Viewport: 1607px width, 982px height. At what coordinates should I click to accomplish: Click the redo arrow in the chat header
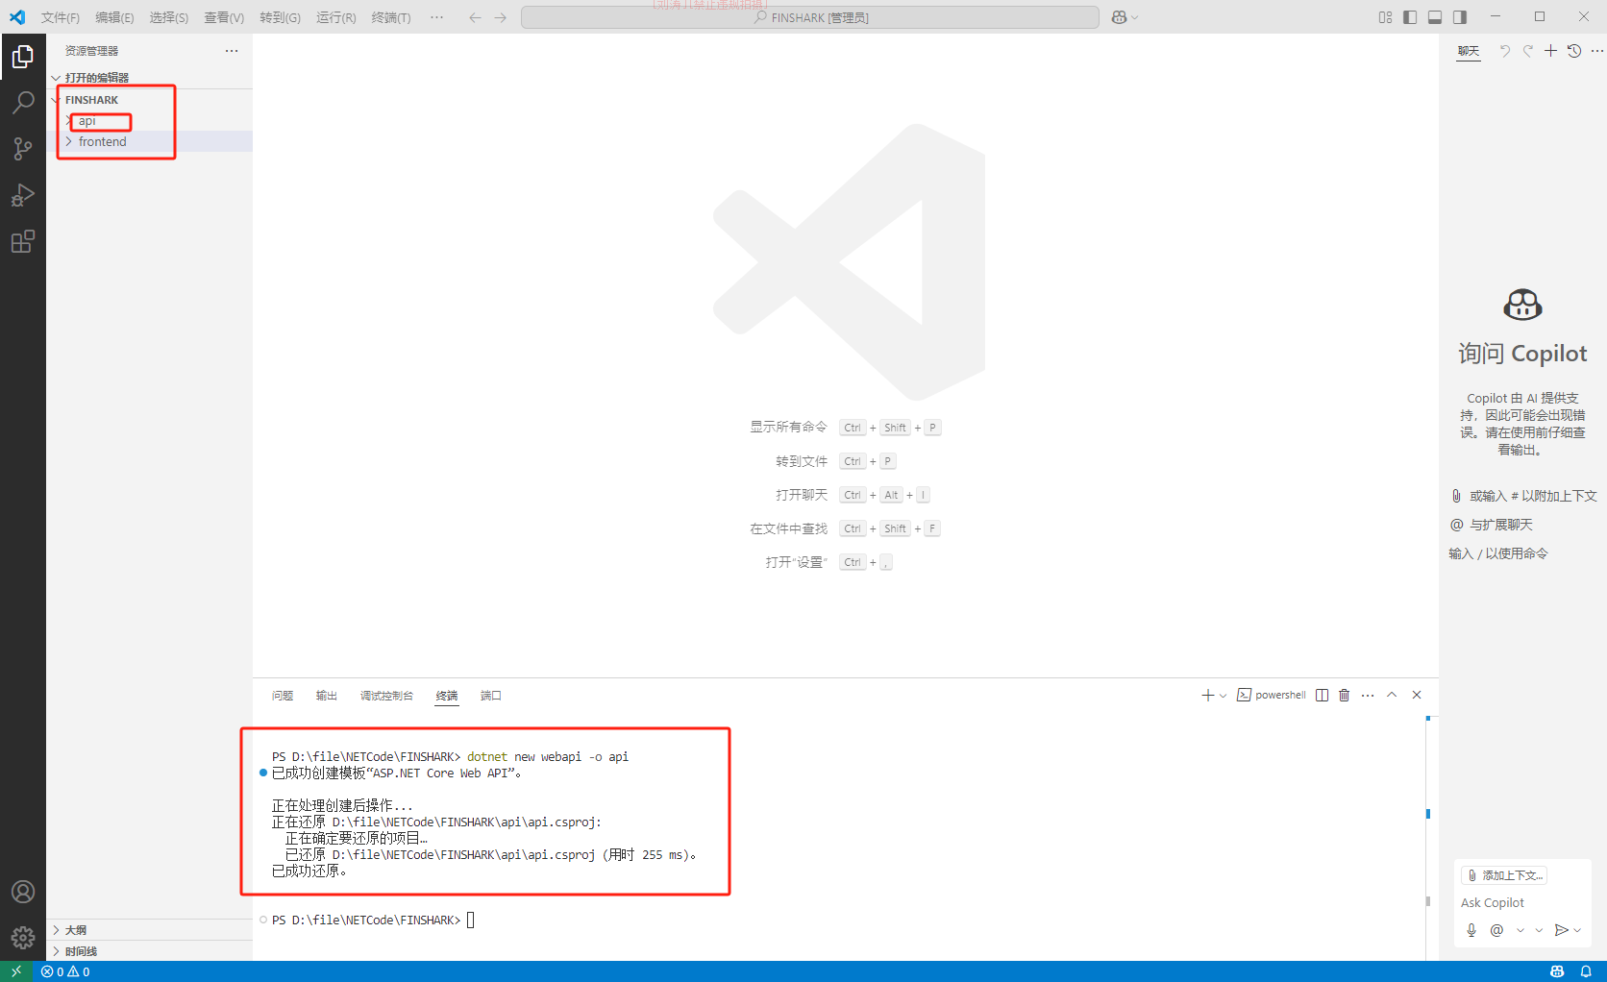tap(1528, 51)
